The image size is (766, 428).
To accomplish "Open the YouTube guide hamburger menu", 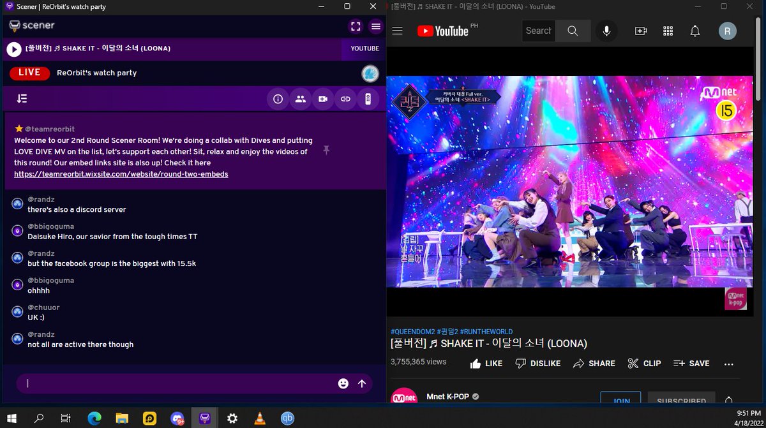I will (x=397, y=31).
